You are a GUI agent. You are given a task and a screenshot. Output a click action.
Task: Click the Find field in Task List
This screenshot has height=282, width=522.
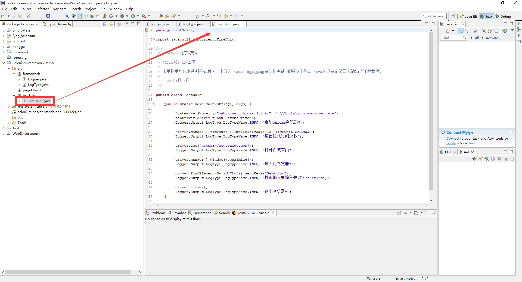tap(453, 38)
